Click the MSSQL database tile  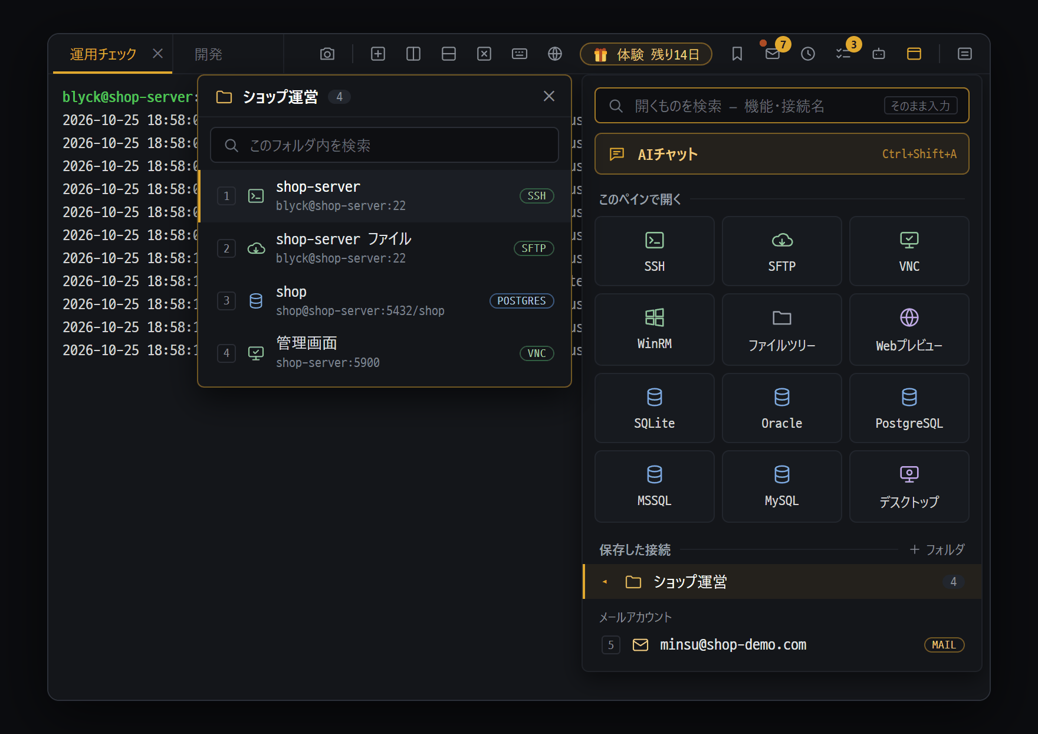[655, 486]
